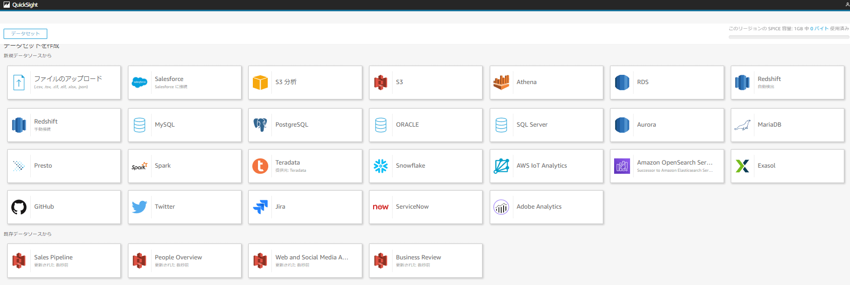
Task: Open the user account icon
Action: 847,5
